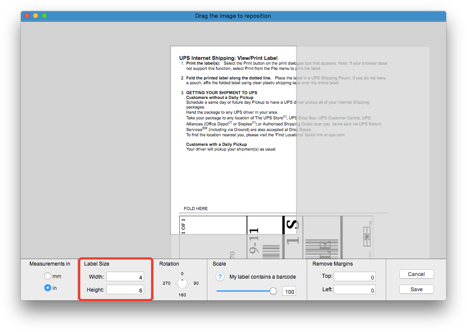The height and width of the screenshot is (332, 467).
Task: Select the mm measurement radio button
Action: (x=48, y=276)
